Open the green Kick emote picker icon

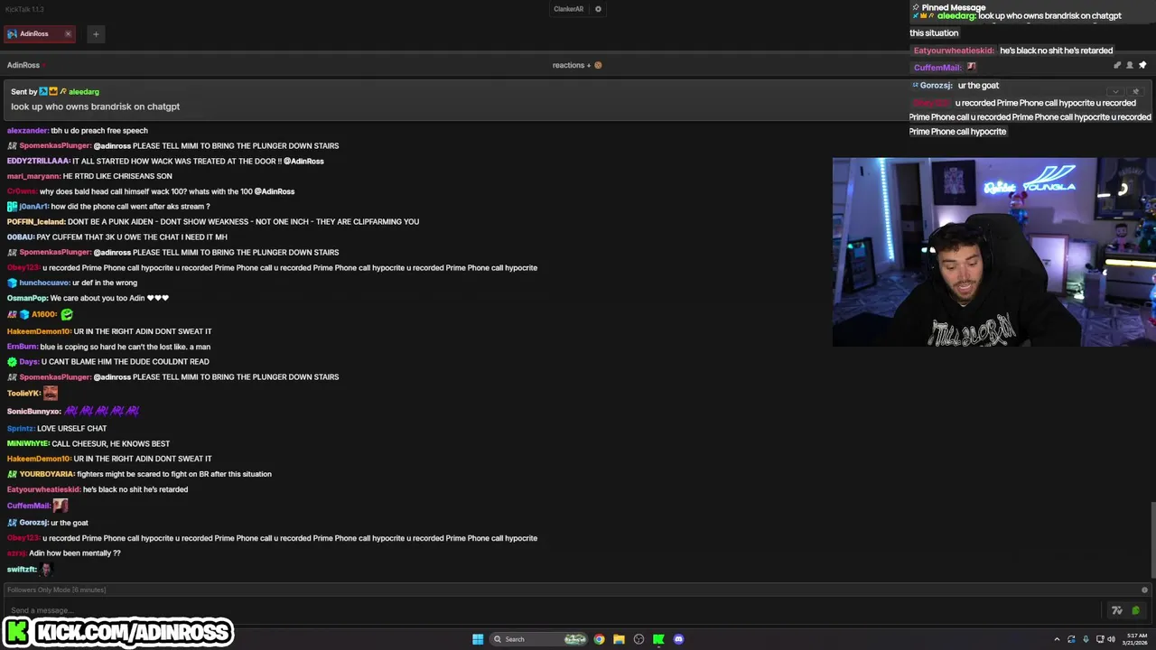point(1136,610)
